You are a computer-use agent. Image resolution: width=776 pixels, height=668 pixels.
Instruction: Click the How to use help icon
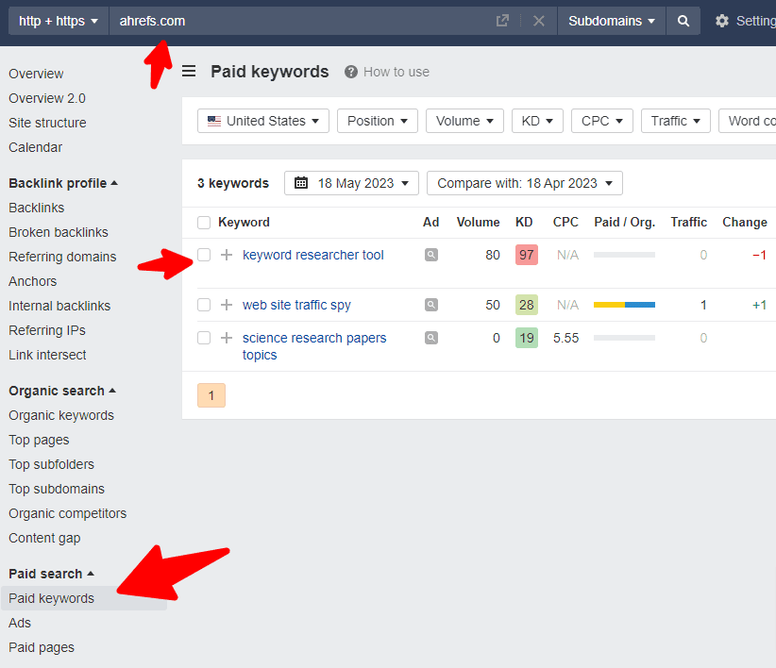point(351,72)
